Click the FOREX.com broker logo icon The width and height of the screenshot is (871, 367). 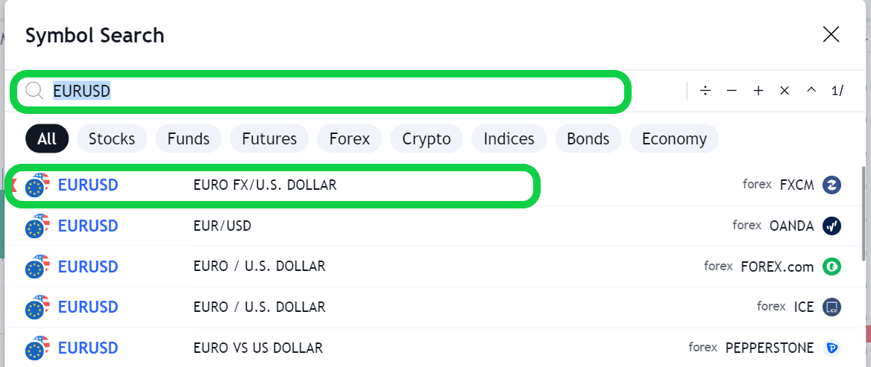[x=831, y=267]
